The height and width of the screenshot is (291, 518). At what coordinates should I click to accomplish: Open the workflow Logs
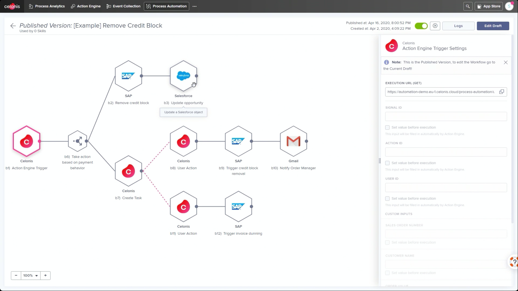[458, 26]
